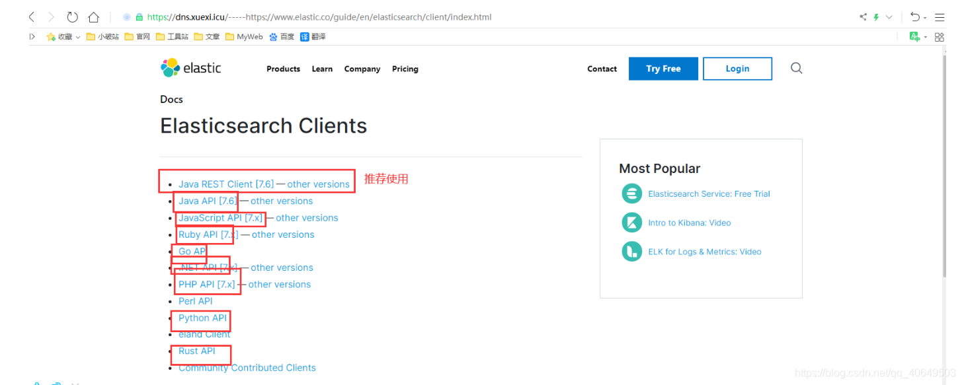Click the ELK Logs round icon
Viewport: 962px width, 385px height.
tap(632, 252)
